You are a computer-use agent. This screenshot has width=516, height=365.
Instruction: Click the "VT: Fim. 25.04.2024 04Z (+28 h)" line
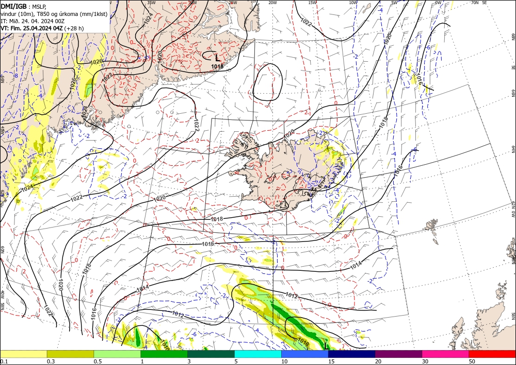tap(42, 28)
